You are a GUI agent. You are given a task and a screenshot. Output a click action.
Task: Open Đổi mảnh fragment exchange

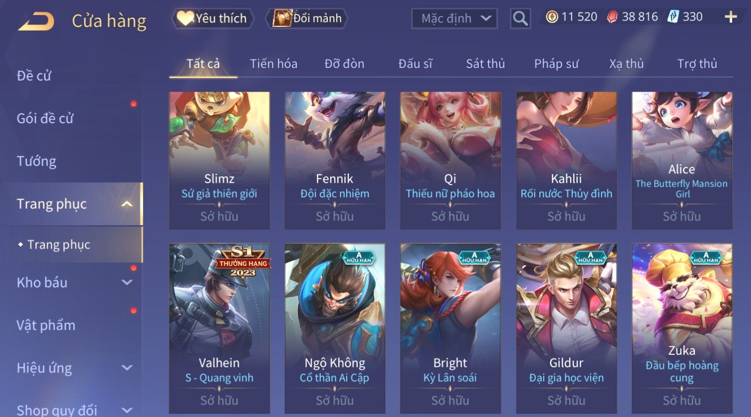click(x=307, y=18)
